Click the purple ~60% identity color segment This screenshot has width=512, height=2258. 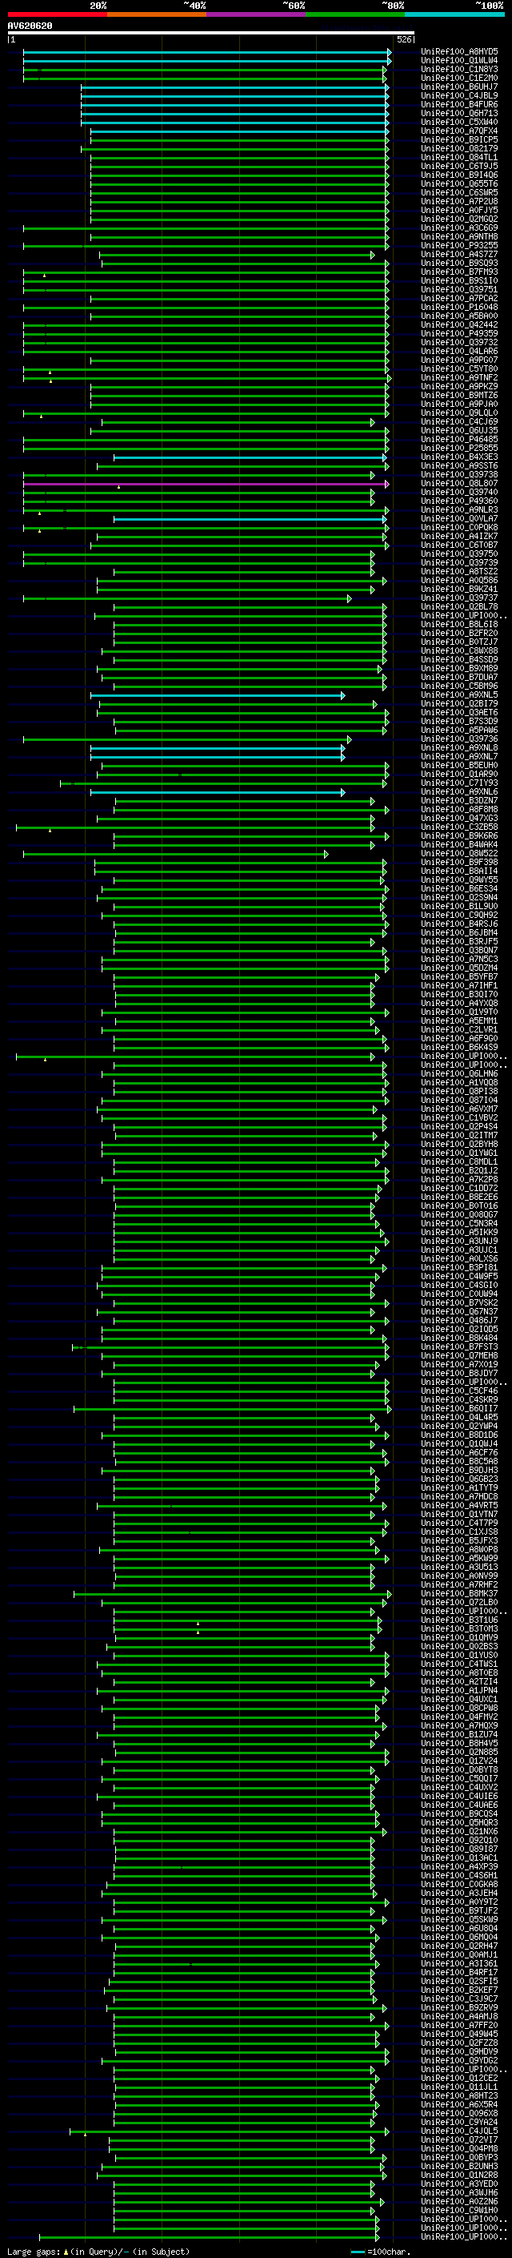257,14
